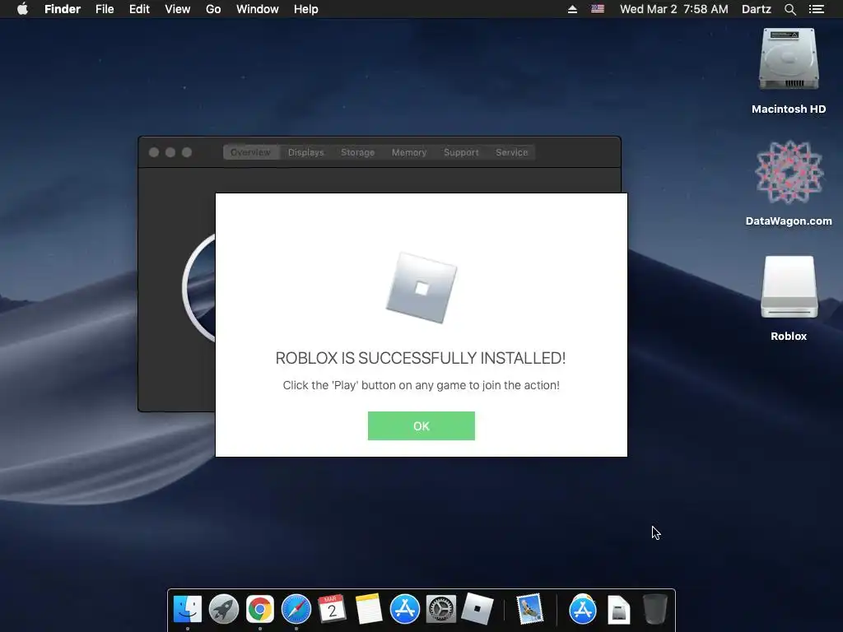
Task: Switch to Displays tab in About This Mac
Action: point(306,152)
